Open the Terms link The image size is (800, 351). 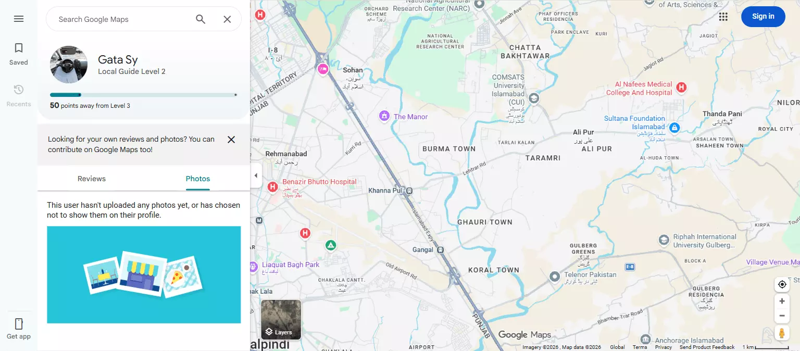coord(640,347)
